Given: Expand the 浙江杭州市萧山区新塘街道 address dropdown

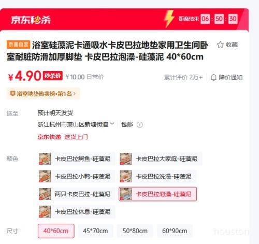Looking at the screenshot, I should pos(112,124).
